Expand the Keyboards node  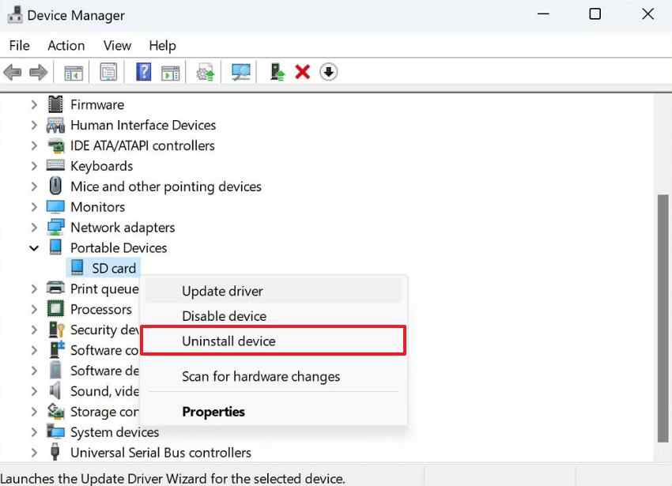click(x=34, y=166)
